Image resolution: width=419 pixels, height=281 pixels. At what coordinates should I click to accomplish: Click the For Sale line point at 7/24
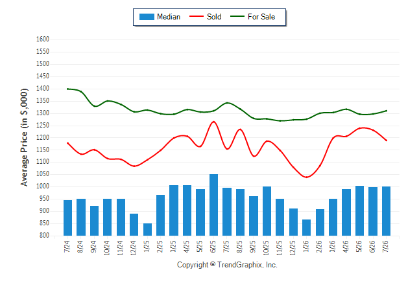[x=67, y=89]
